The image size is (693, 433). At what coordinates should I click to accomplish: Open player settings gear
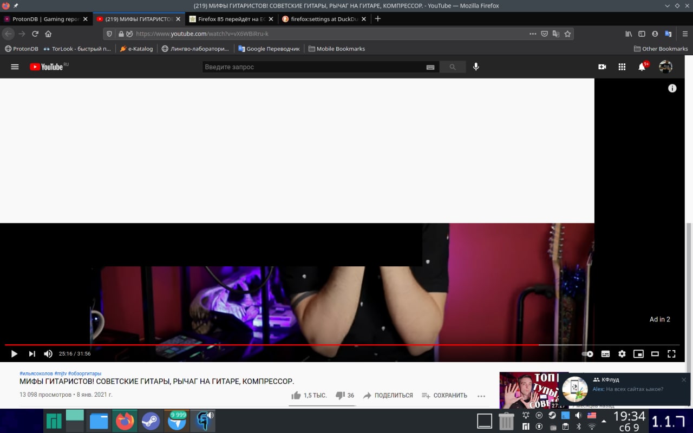tap(622, 354)
